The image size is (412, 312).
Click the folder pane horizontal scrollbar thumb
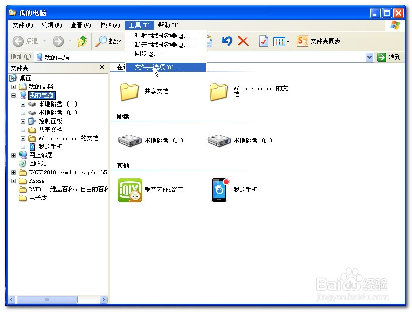(47, 299)
